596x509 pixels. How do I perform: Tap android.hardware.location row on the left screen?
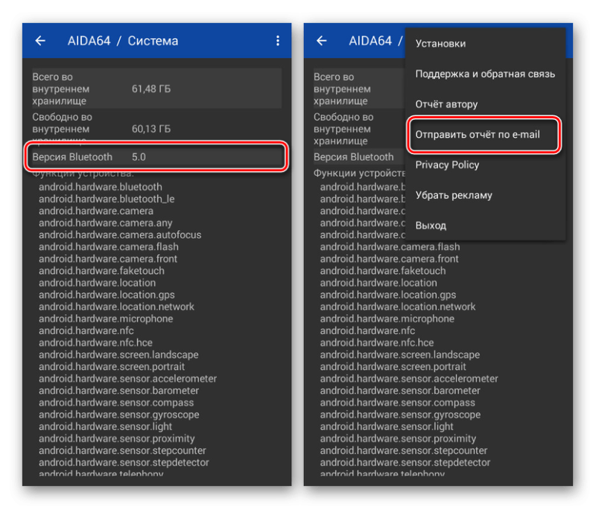pos(98,283)
